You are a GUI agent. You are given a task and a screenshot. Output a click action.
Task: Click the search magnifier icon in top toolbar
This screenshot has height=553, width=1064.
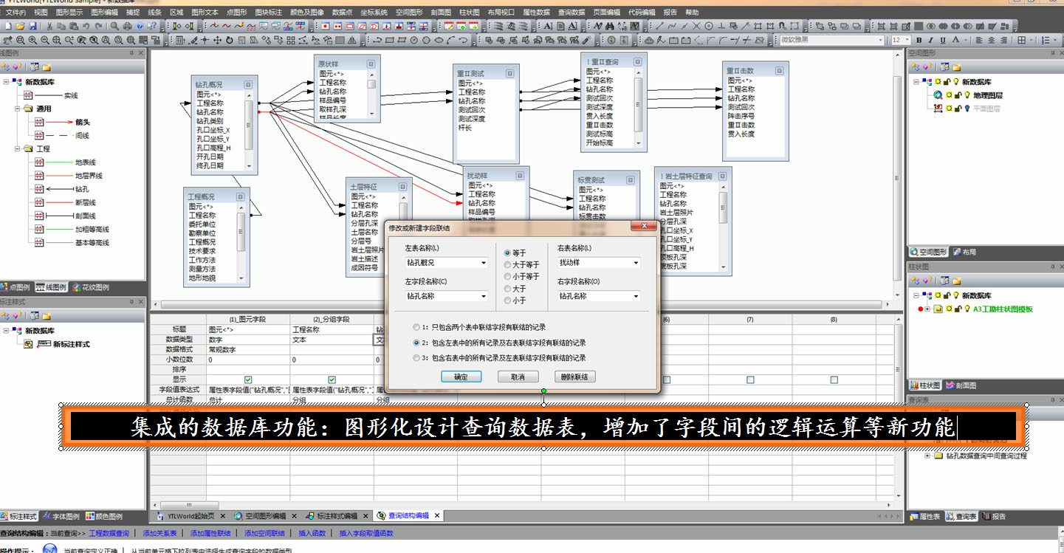[114, 26]
